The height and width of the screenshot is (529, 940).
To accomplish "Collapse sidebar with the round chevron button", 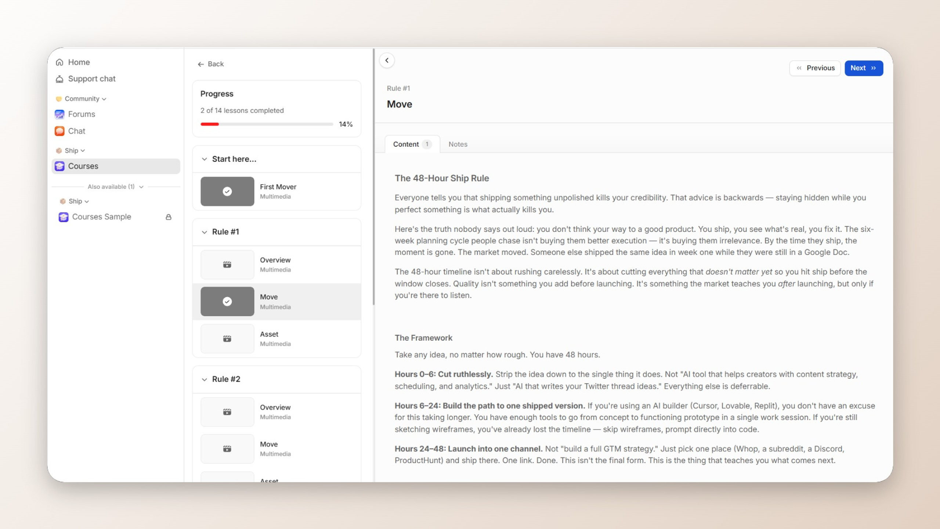I will pyautogui.click(x=387, y=61).
